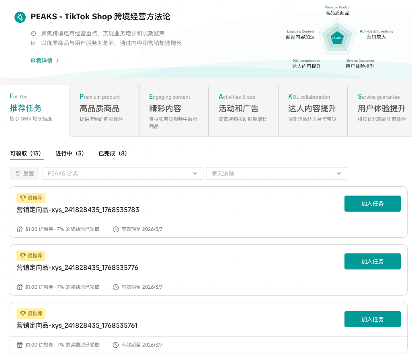Viewport: 412px width, 357px height.
Task: Click the trophy icon on the first 最推荐 badge
Action: pos(23,198)
